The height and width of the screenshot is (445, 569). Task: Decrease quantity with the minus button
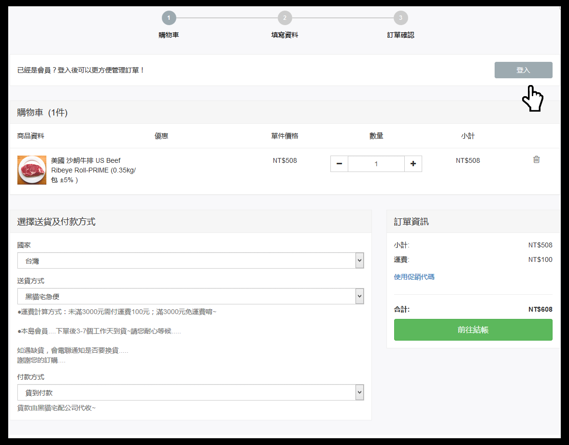tap(339, 164)
